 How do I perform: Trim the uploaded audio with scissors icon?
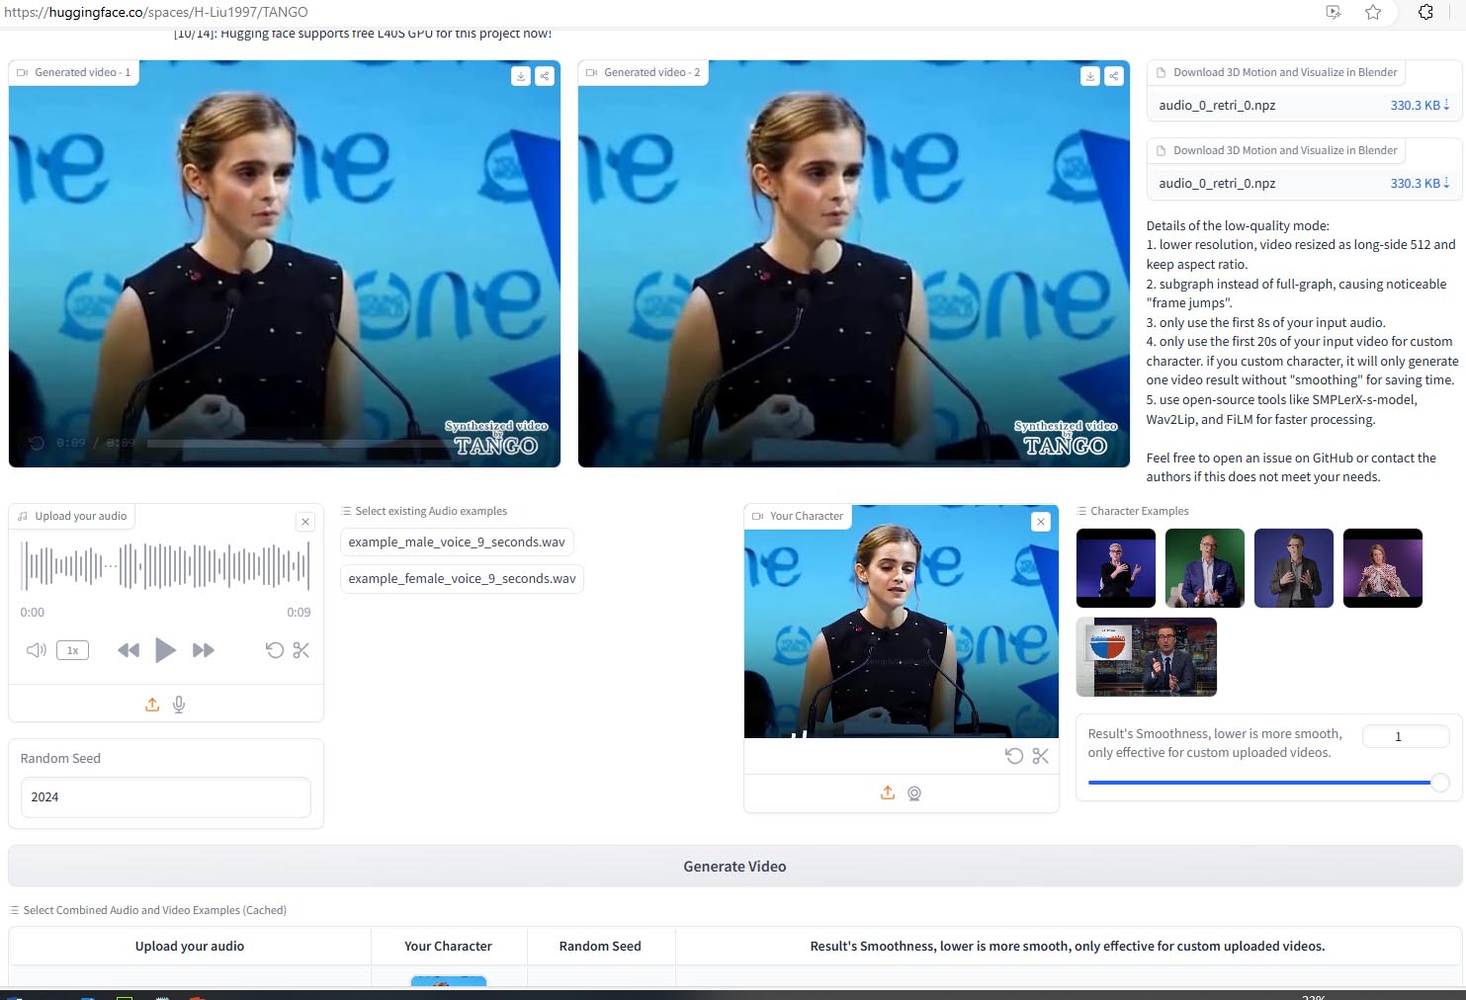pos(302,650)
